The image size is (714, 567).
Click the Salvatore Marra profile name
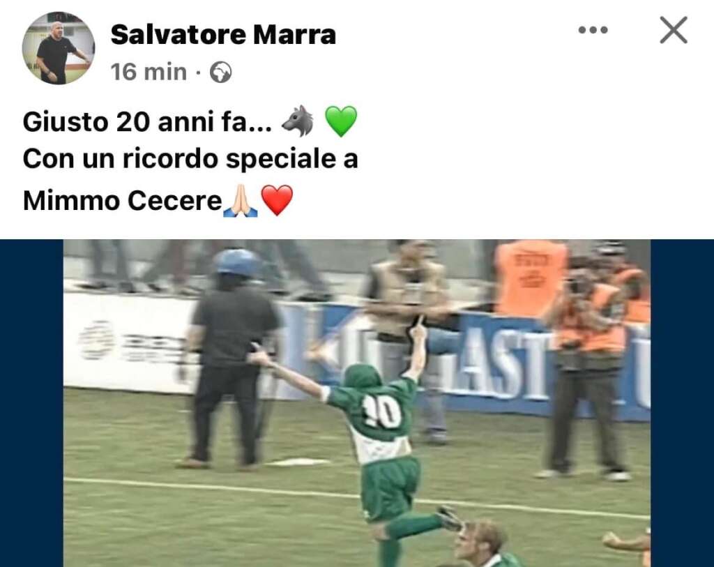[223, 35]
